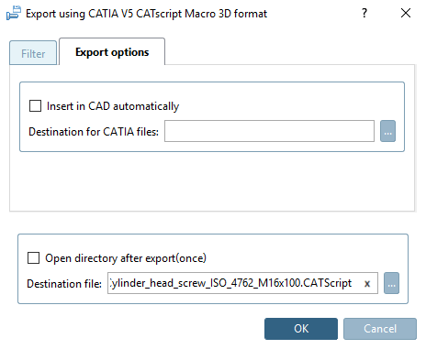Click the "Open directory after export(once)" label text

[x=126, y=258]
